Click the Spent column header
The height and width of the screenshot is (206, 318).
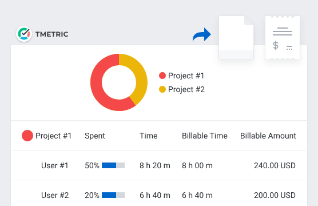point(95,136)
